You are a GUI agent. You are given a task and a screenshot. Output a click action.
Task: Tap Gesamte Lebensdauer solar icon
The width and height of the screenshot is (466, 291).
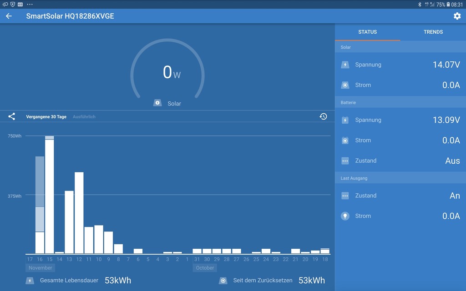[30, 280]
